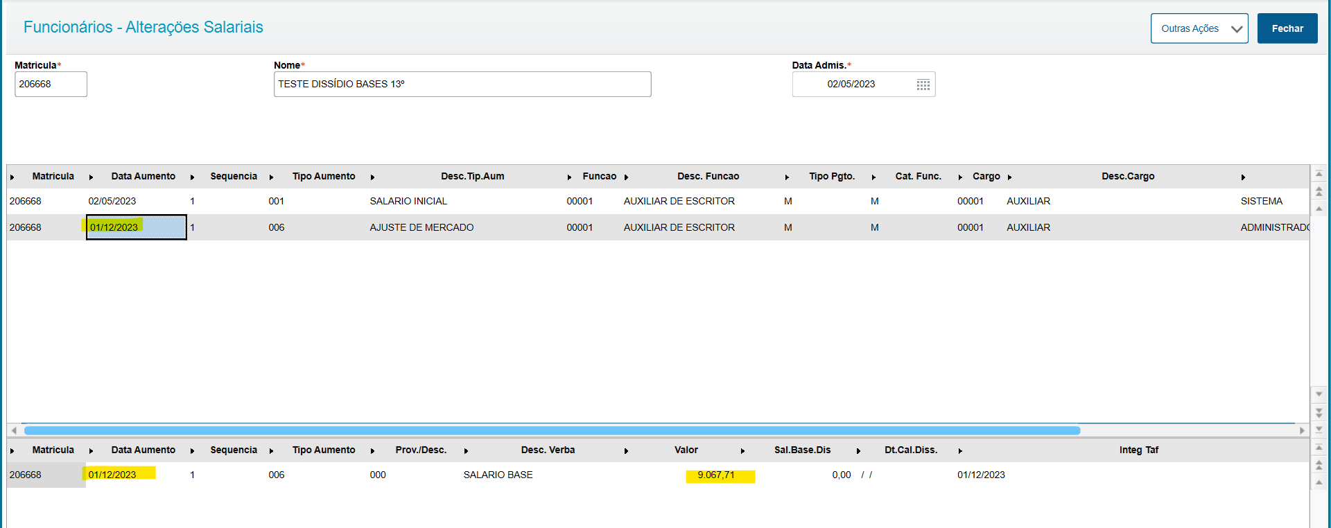This screenshot has height=528, width=1331.
Task: Click Desc.Cargo column header
Action: [1128, 177]
